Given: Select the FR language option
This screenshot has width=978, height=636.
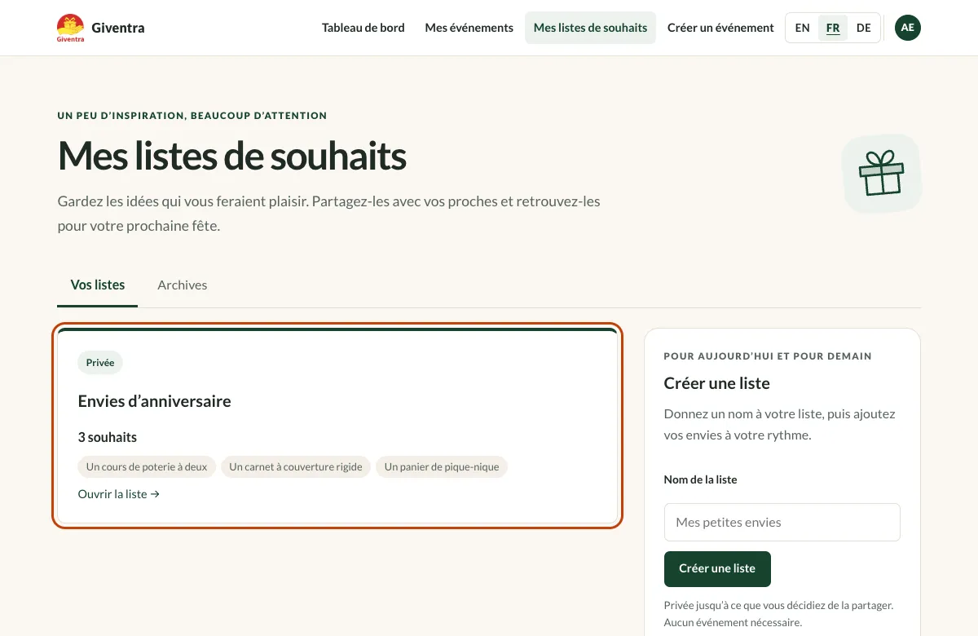Looking at the screenshot, I should 833,28.
